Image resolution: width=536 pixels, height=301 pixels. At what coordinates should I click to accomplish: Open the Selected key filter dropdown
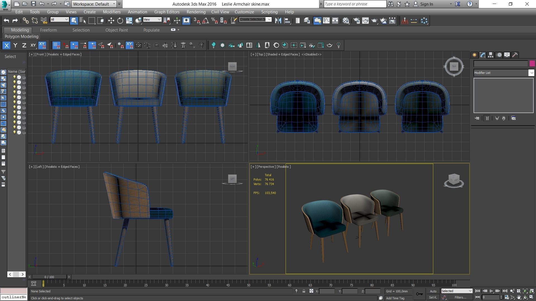(x=456, y=291)
